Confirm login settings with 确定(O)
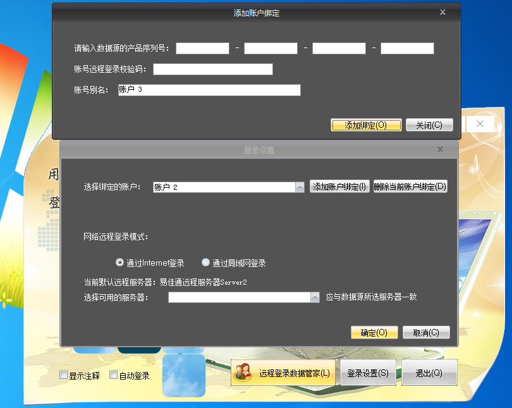The height and width of the screenshot is (408, 512). coord(374,333)
